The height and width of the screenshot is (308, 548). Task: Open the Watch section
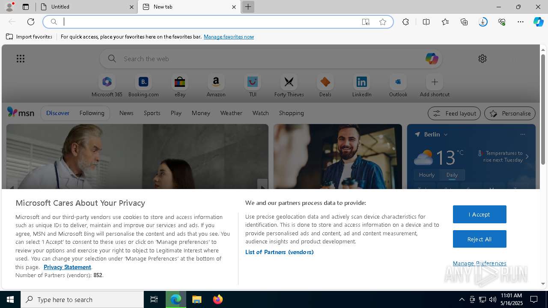pos(261,113)
